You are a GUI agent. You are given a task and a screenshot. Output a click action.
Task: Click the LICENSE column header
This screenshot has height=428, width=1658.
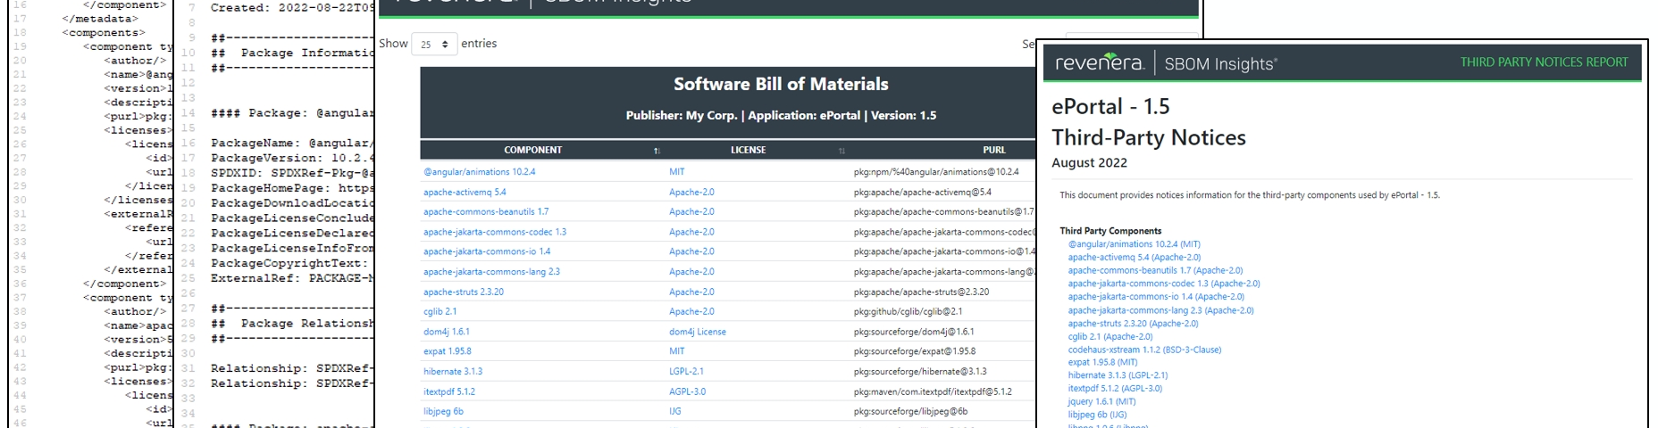[x=748, y=150]
